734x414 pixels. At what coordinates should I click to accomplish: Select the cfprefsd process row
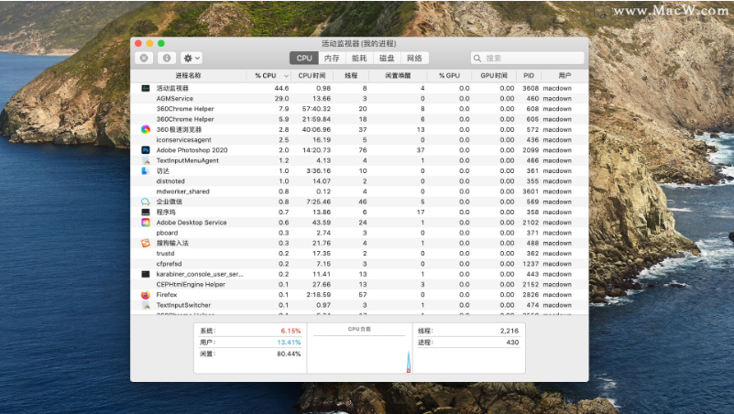359,264
